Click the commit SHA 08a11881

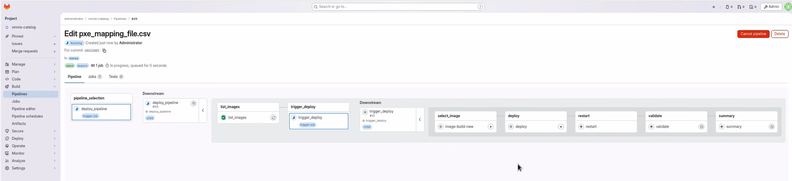[x=92, y=51]
